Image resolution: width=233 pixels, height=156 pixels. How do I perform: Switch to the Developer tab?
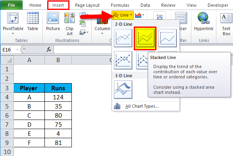[x=218, y=5]
